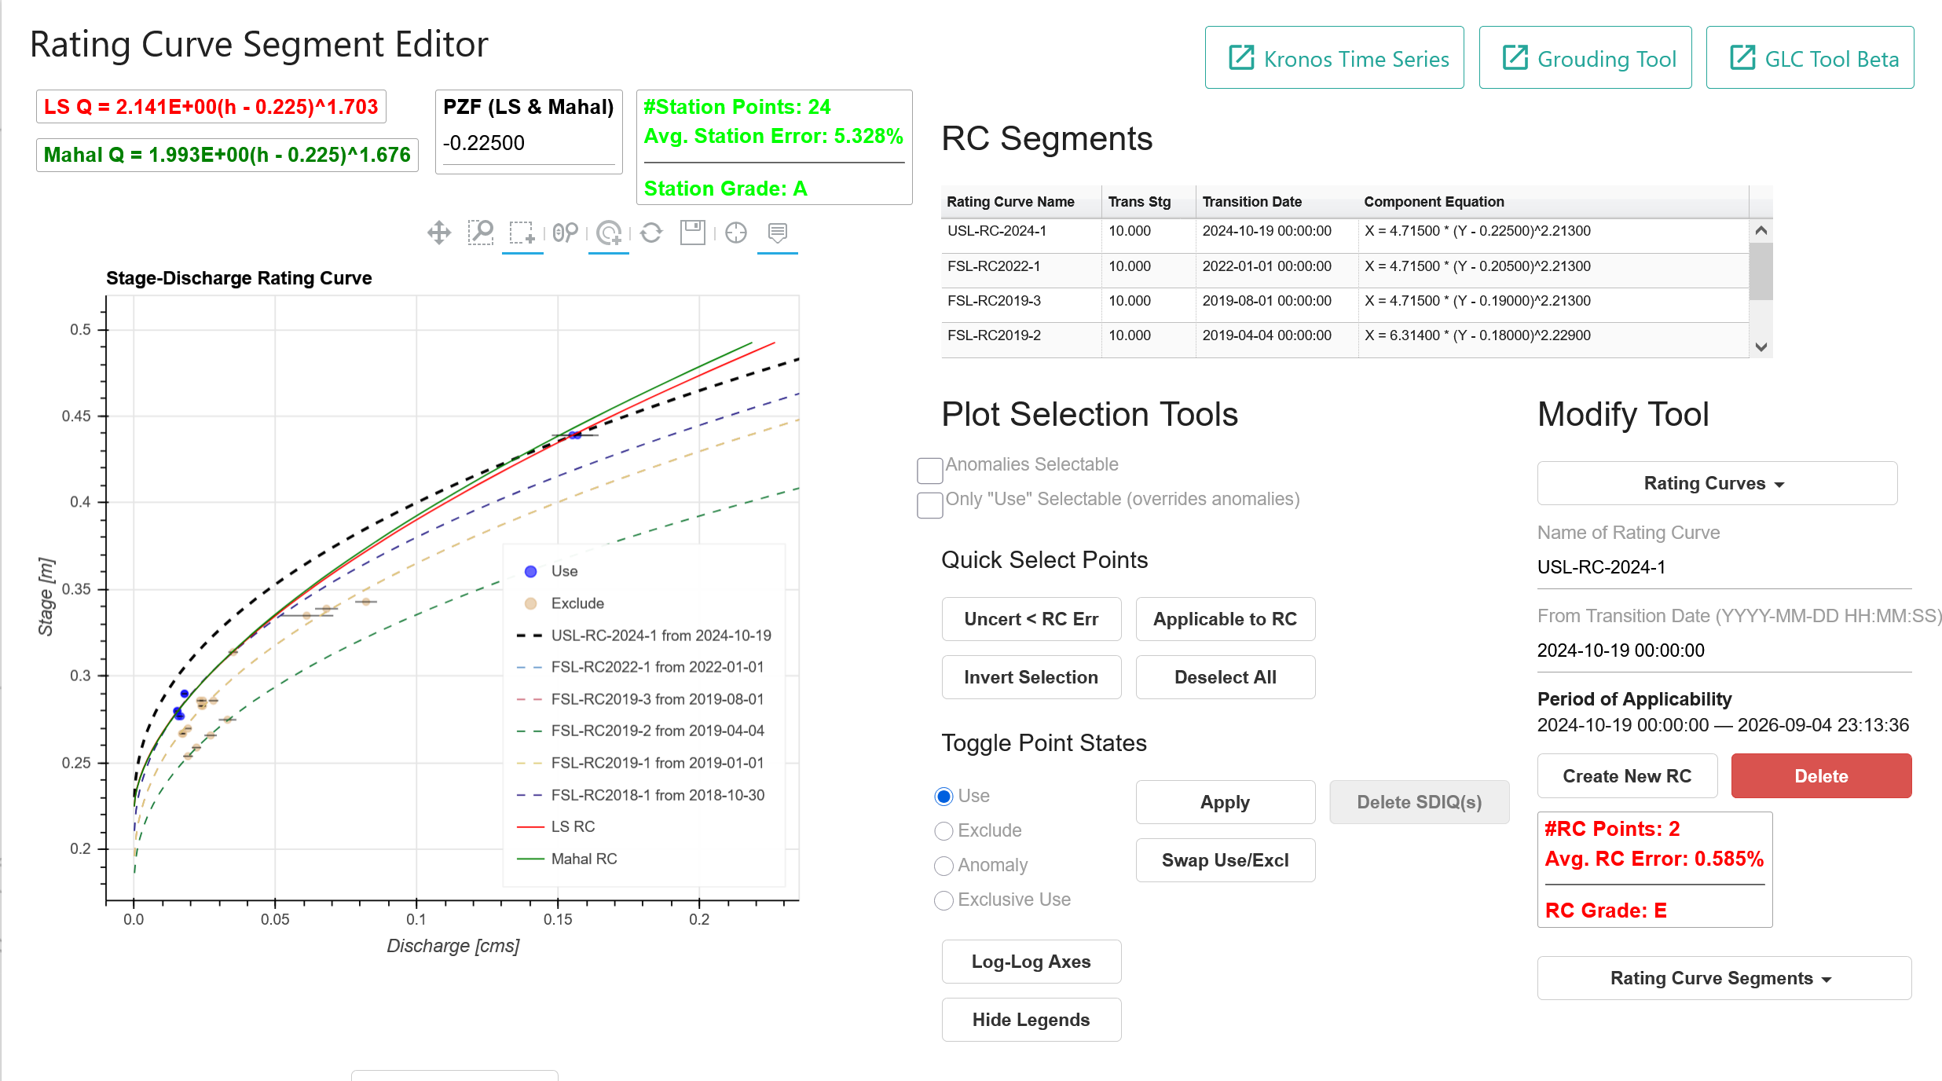Reset the plot view

[651, 233]
